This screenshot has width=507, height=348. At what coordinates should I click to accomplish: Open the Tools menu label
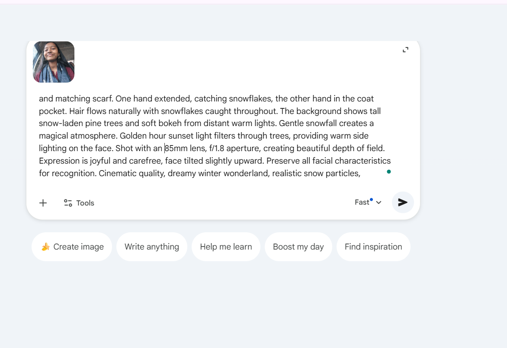[x=85, y=203]
